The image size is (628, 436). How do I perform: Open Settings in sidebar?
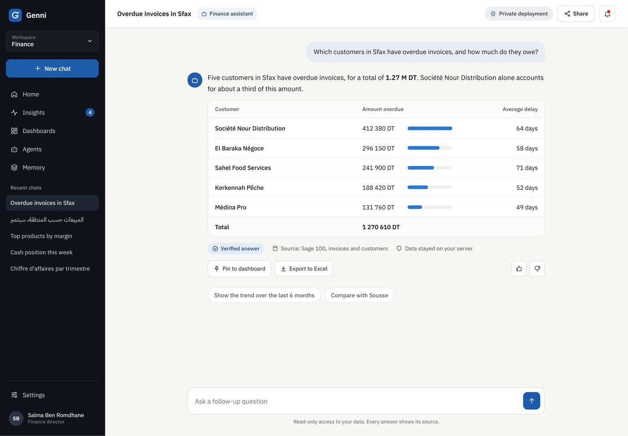52,395
